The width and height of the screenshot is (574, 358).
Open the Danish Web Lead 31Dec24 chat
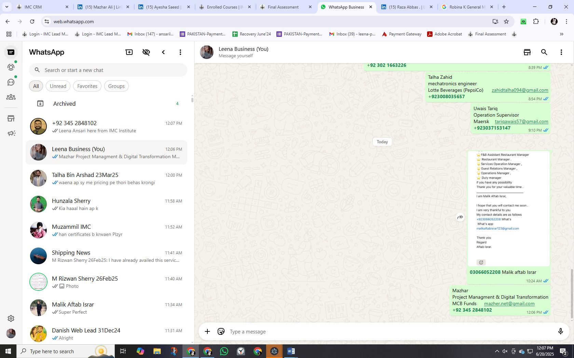pyautogui.click(x=107, y=334)
